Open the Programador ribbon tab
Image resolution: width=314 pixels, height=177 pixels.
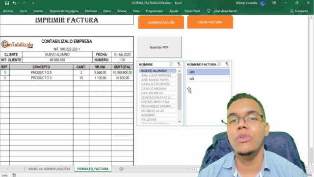pos(155,11)
